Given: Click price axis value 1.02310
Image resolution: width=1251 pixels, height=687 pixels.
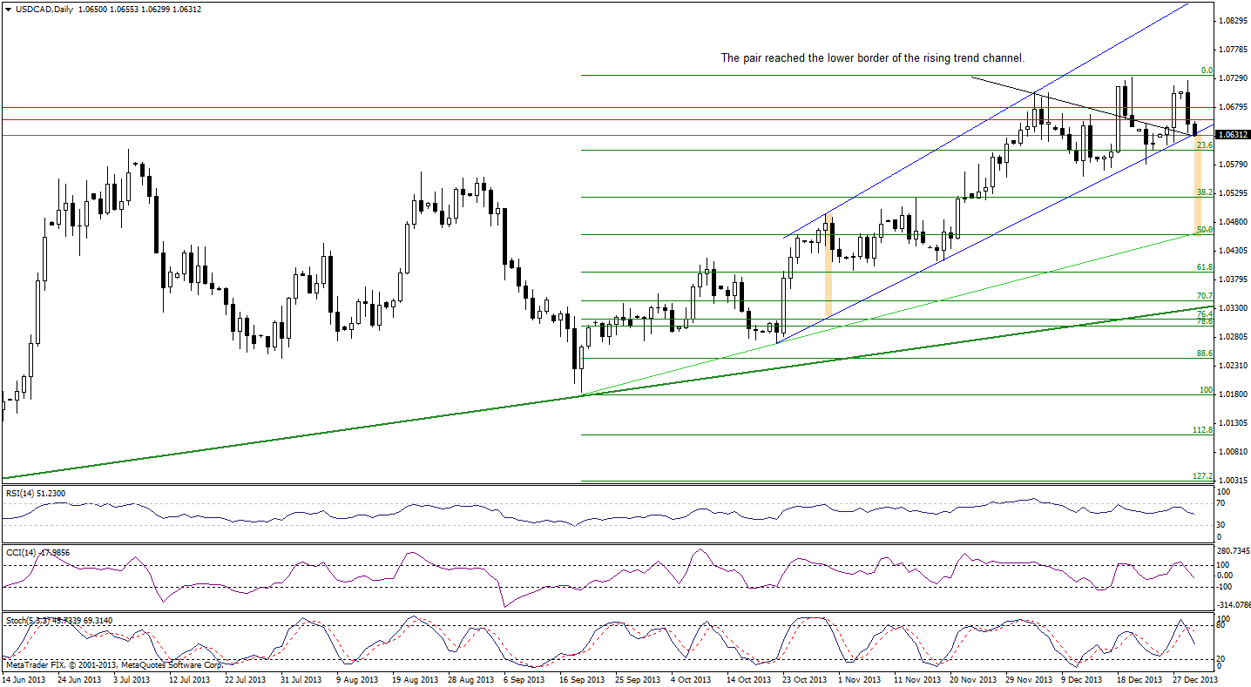Looking at the screenshot, I should pos(1233,365).
